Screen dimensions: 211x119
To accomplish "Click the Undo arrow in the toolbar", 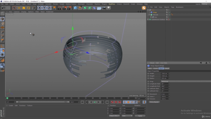I will (4, 8).
